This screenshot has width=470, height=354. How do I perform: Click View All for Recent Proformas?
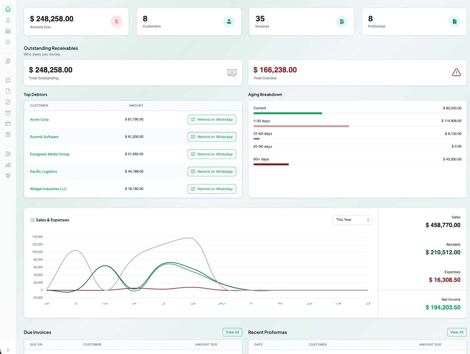(457, 332)
